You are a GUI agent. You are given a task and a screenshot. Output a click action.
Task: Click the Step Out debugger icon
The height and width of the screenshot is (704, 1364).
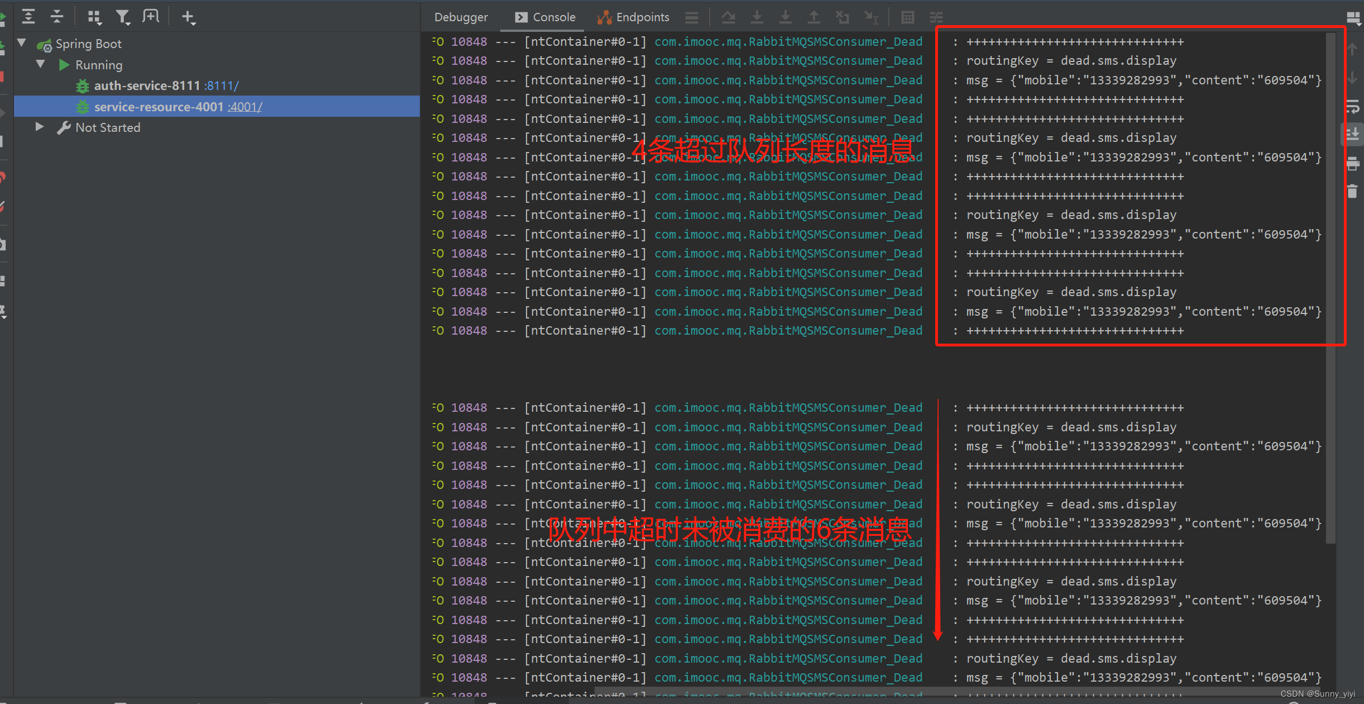pos(814,18)
